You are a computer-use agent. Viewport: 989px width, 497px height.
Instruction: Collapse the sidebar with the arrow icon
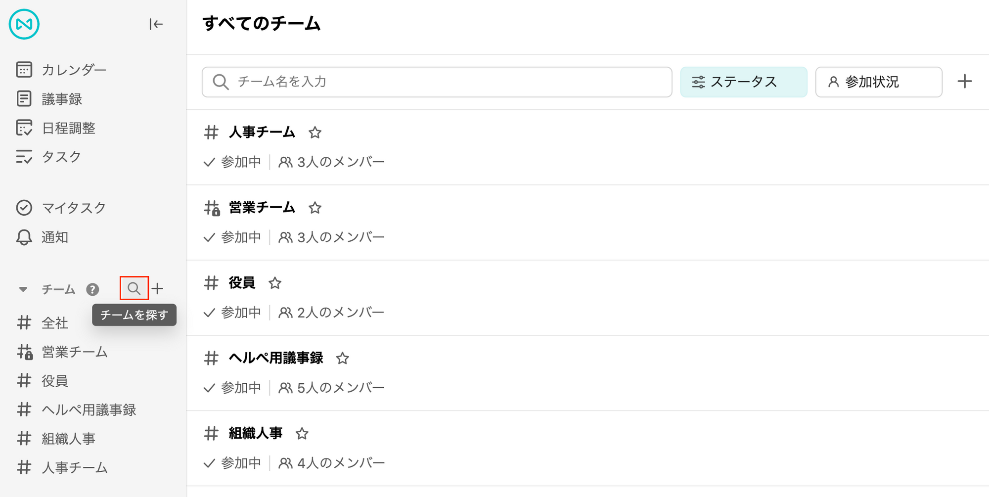click(x=156, y=24)
